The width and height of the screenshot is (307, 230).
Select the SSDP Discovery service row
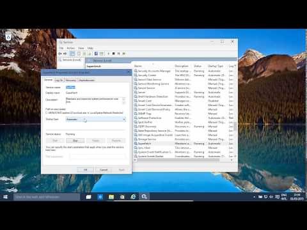[184, 126]
